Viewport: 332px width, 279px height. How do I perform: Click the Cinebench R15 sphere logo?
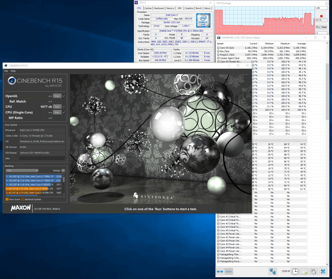click(12, 81)
